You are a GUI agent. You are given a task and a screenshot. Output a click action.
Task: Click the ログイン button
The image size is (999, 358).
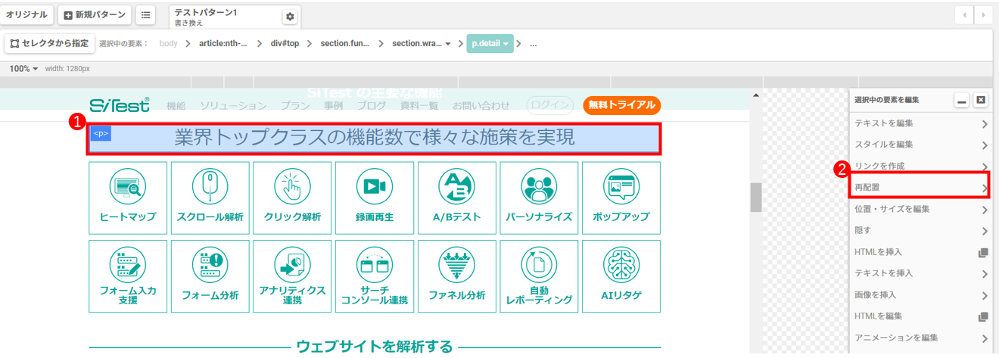(550, 105)
